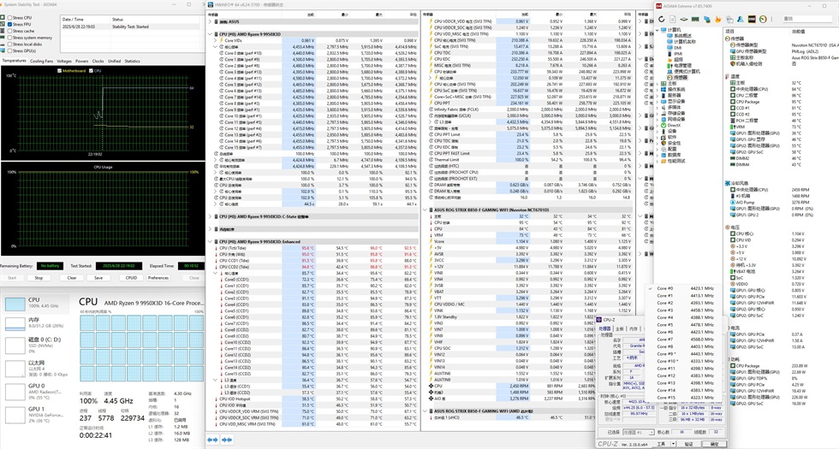Click the motherboard chip icon in AIDA64 toolbar

(x=684, y=19)
